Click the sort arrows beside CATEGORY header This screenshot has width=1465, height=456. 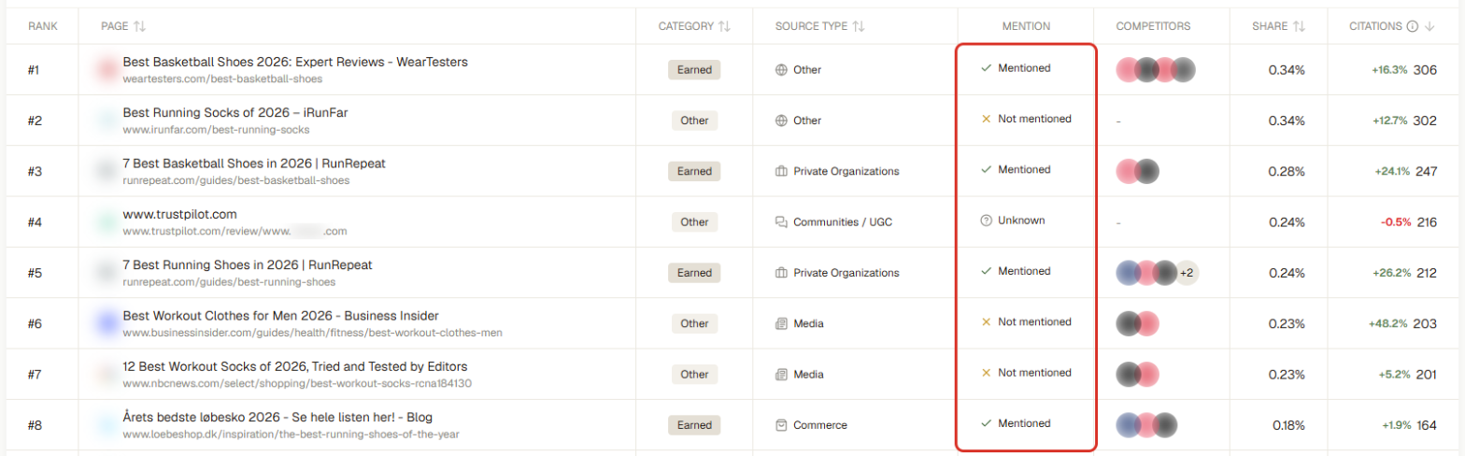(724, 26)
